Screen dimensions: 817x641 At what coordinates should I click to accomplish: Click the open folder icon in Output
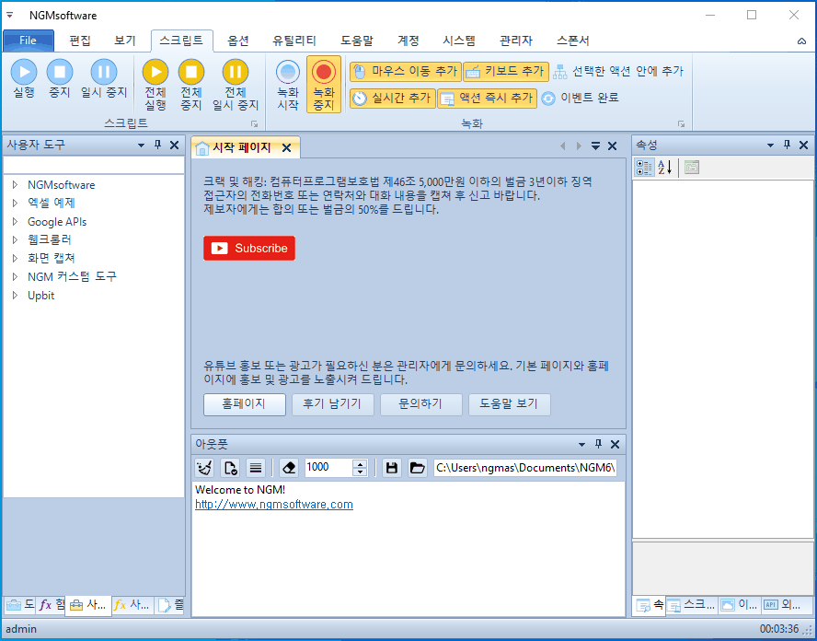click(417, 468)
